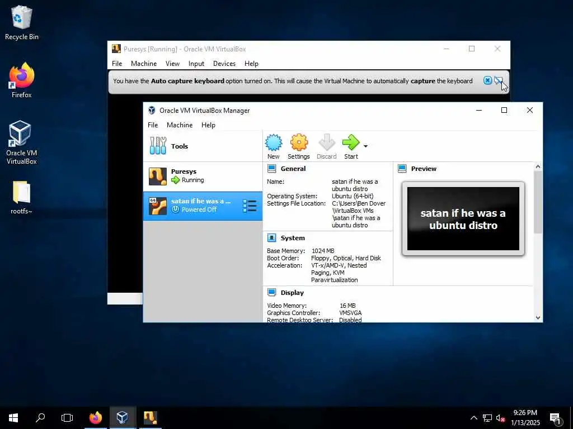Screen dimensions: 573x429
Task: Click the VM preview thumbnail
Action: click(x=463, y=218)
